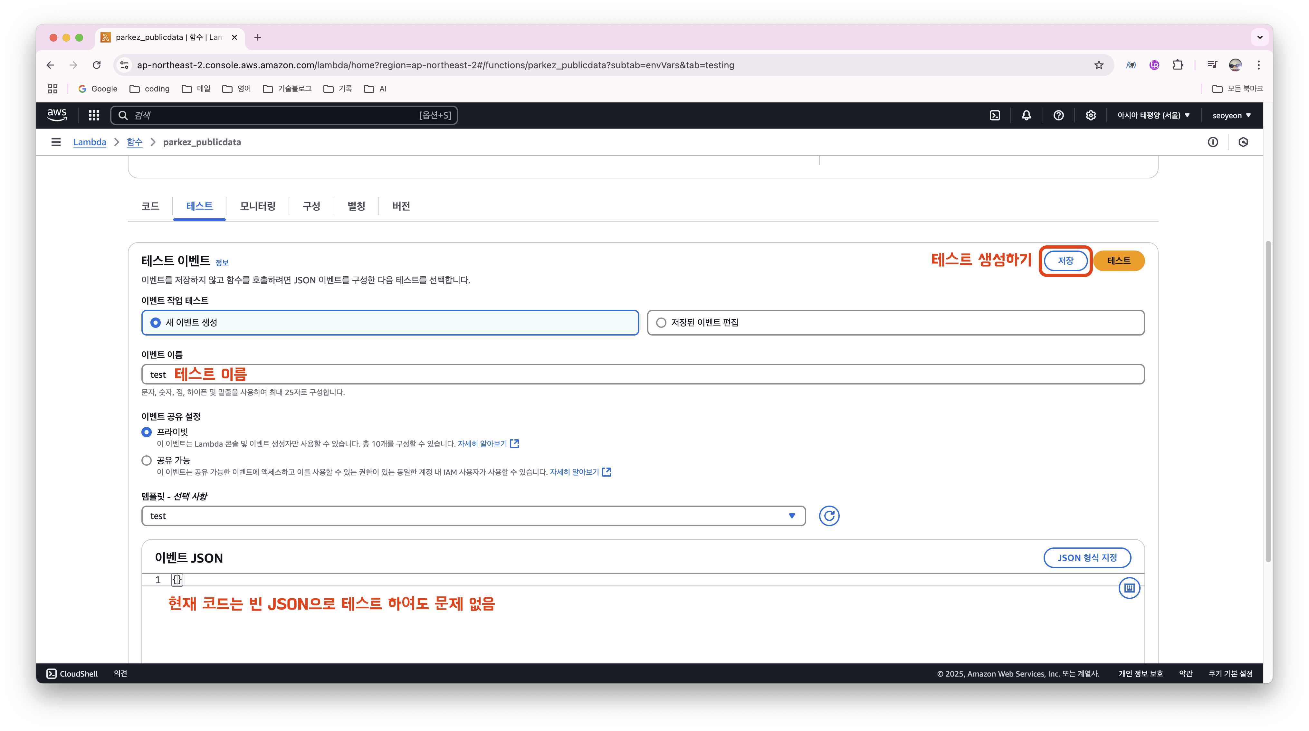1309x731 pixels.
Task: Click the keyboard icon in JSON editor
Action: pos(1129,588)
